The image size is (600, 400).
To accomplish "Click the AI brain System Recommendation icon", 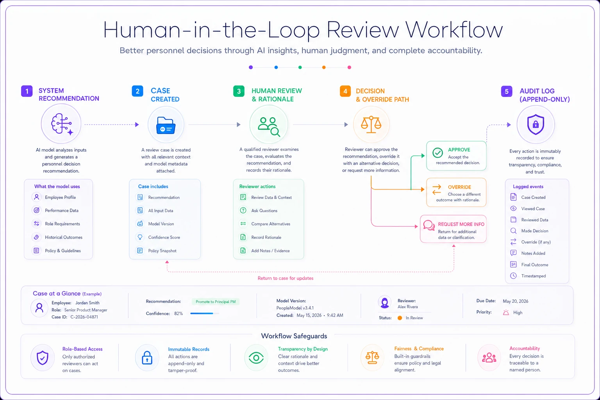I will pyautogui.click(x=61, y=124).
